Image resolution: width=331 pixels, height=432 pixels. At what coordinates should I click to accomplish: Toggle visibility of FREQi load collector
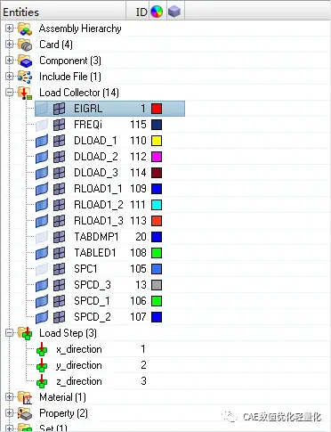point(42,125)
